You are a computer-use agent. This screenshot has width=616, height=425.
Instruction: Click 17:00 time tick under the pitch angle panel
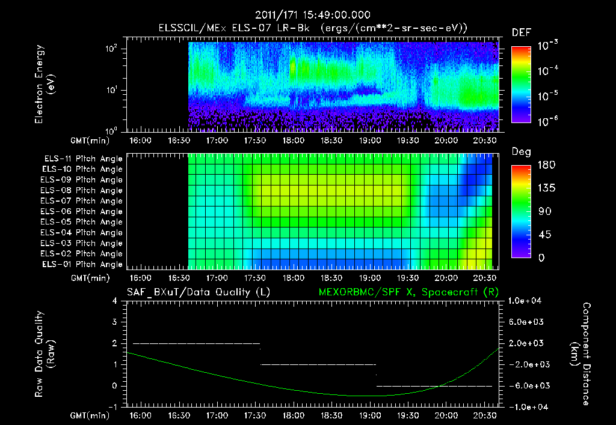coord(217,278)
